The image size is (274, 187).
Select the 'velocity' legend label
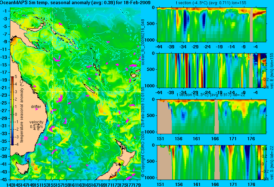pos(36,122)
